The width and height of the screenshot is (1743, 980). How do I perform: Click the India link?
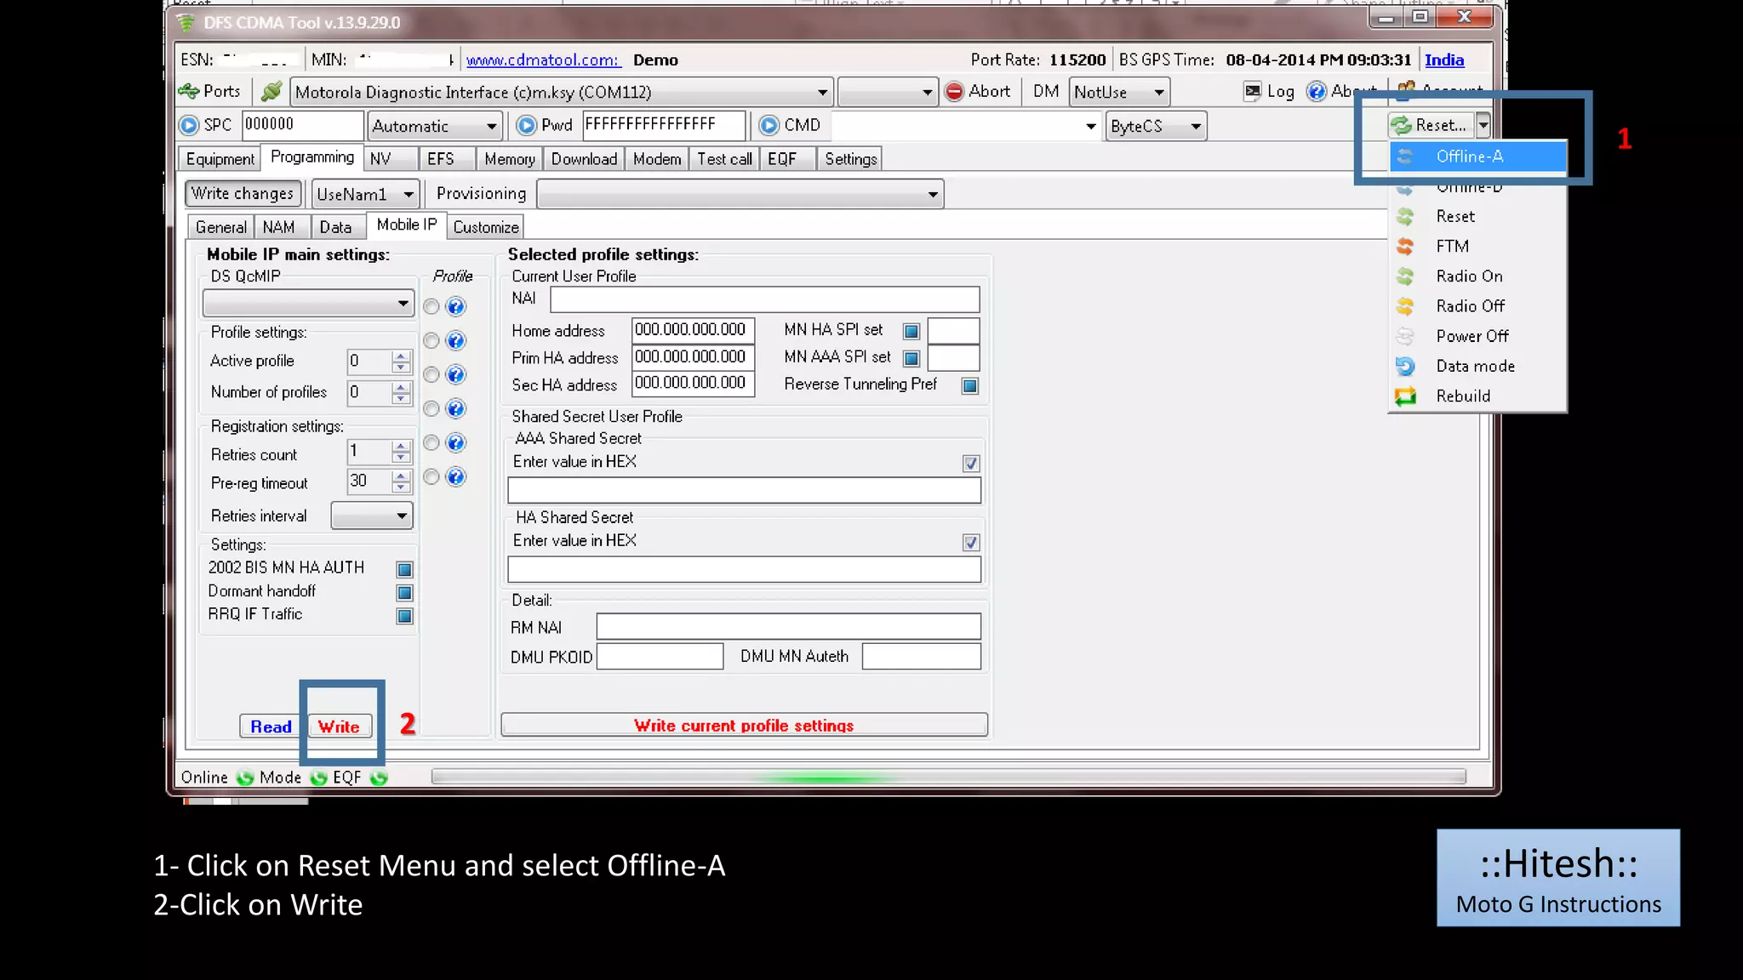pos(1444,60)
